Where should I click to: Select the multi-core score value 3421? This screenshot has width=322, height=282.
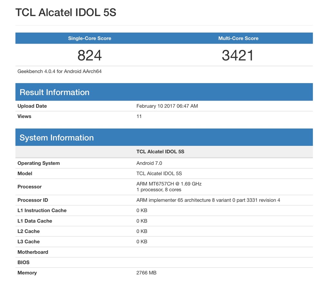point(238,55)
